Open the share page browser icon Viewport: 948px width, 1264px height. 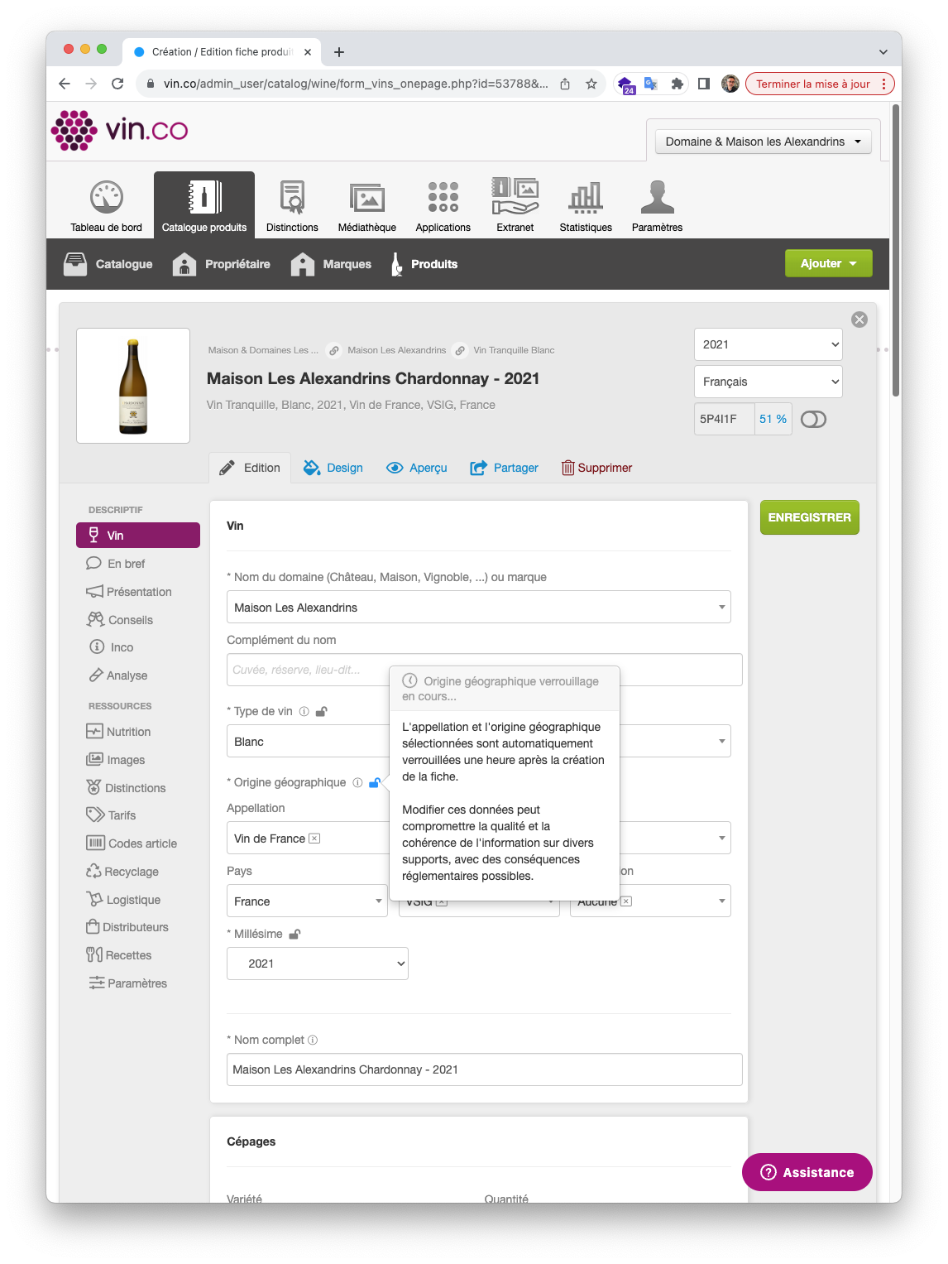pos(565,84)
